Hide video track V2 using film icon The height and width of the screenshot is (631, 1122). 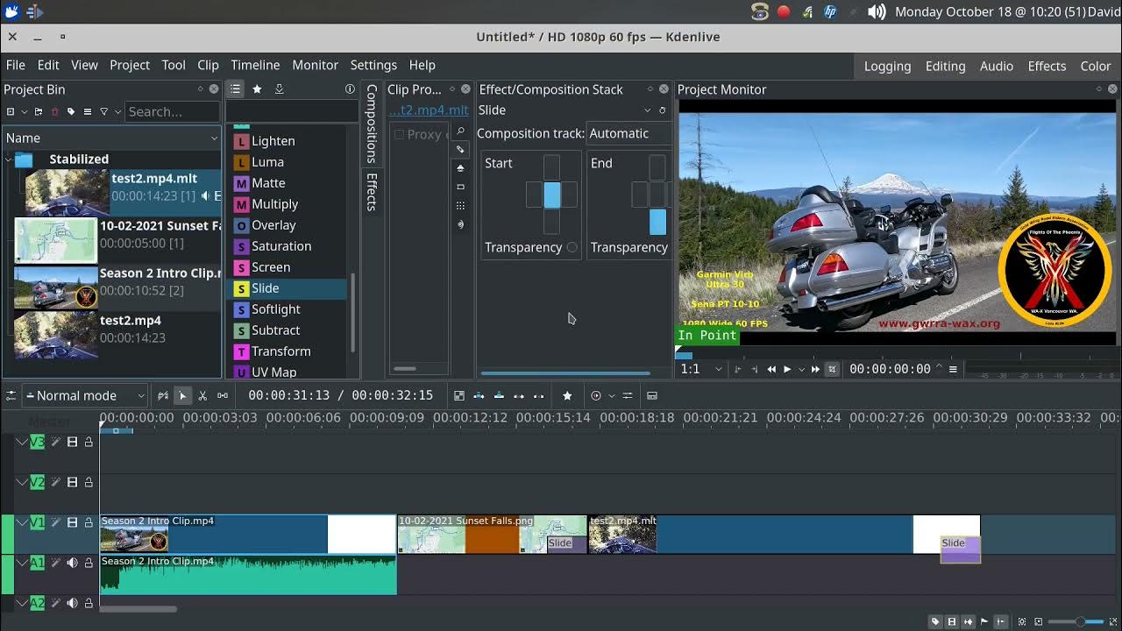coord(72,483)
